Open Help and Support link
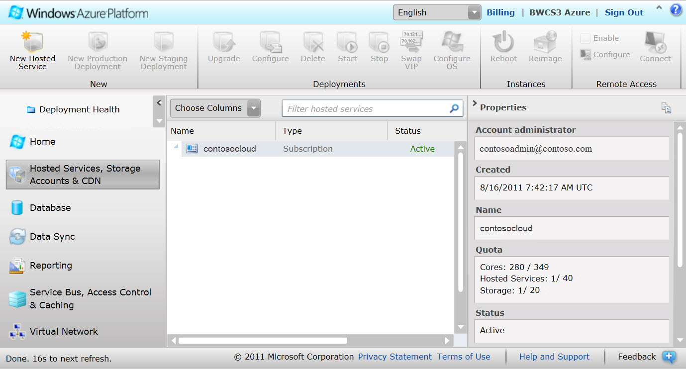Screen dimensions: 686x369 pyautogui.click(x=554, y=357)
